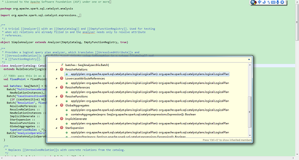
Task: Select the ResolveRelations outline entry
Action: tap(76, 69)
